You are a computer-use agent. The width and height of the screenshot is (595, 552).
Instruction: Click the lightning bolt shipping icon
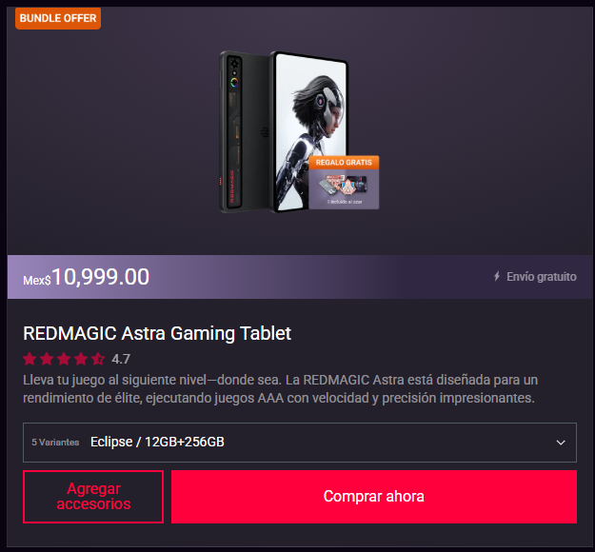pyautogui.click(x=497, y=276)
